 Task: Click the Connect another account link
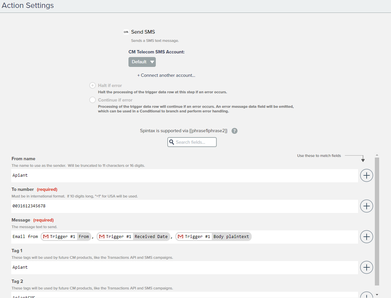pyautogui.click(x=166, y=75)
